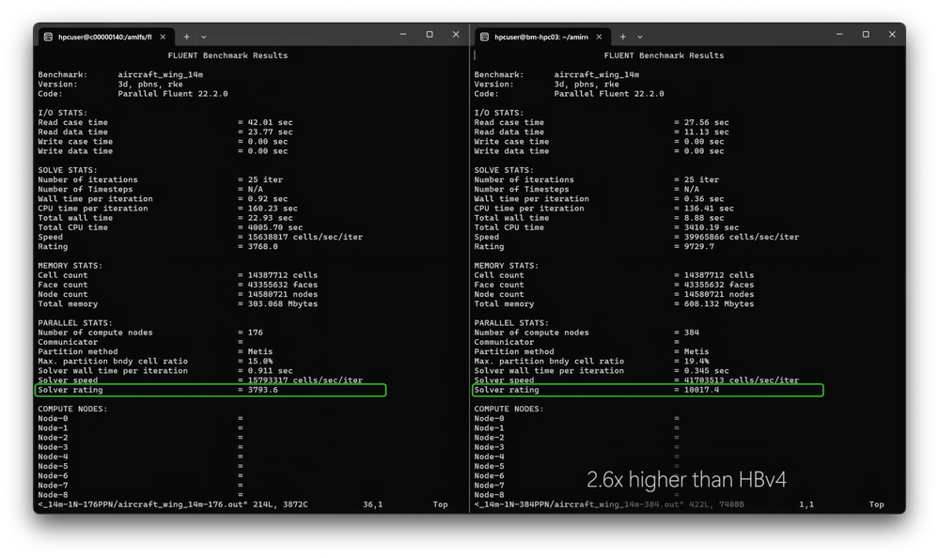Viewport: 939px width, 558px height.
Task: Click the MEMORY STATS: header in hpcuser@c00000140 window
Action: pos(70,266)
